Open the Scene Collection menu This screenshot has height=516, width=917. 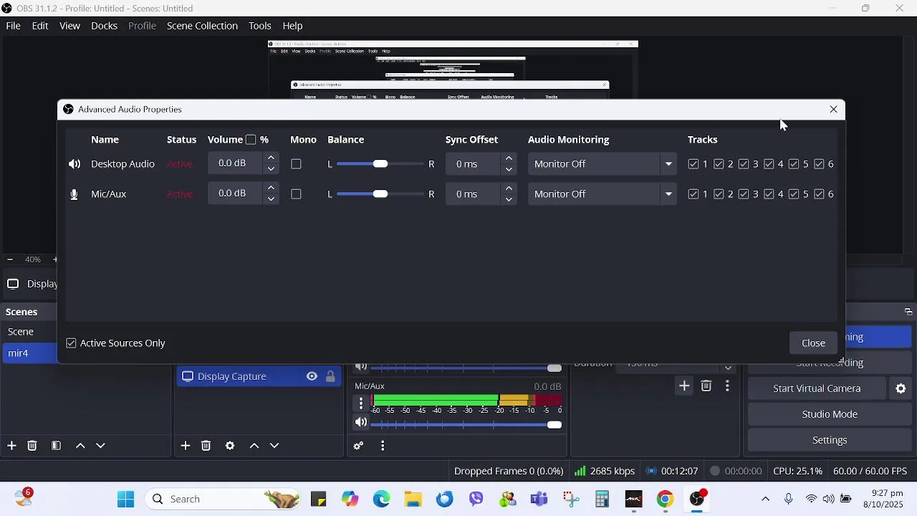point(202,26)
